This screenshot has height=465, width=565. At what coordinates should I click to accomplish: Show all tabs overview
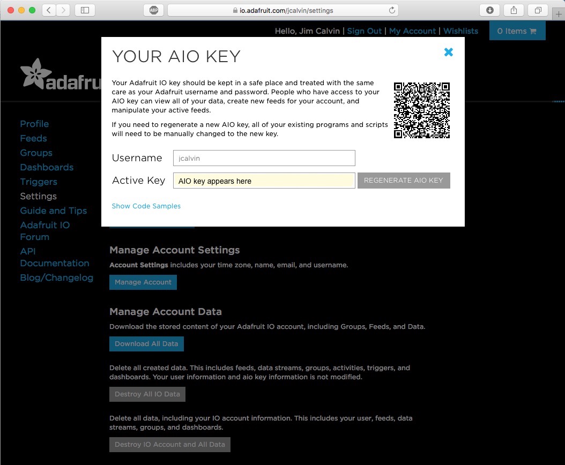pyautogui.click(x=538, y=10)
